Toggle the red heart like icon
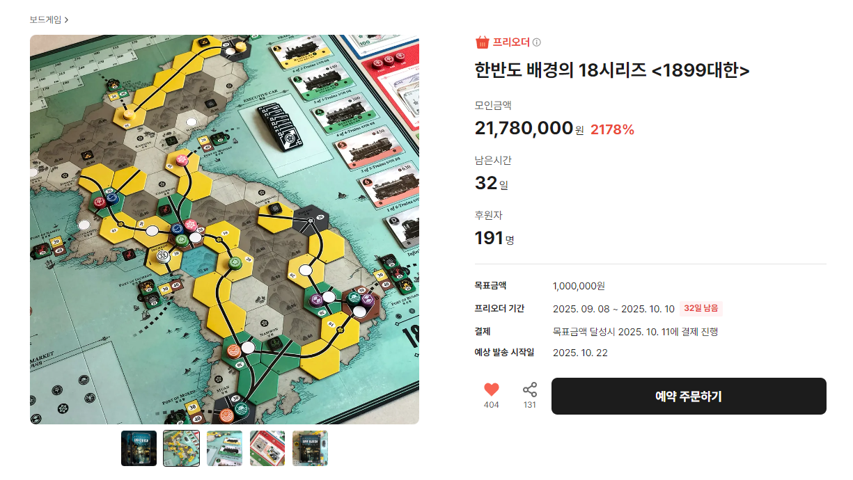The height and width of the screenshot is (480, 853). tap(492, 390)
